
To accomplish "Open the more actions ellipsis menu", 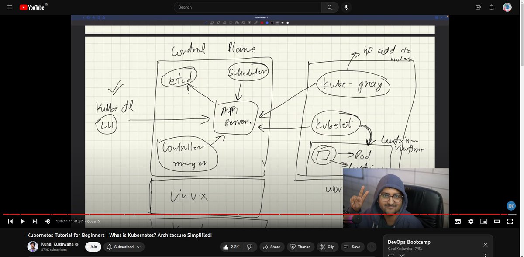I will pyautogui.click(x=372, y=247).
